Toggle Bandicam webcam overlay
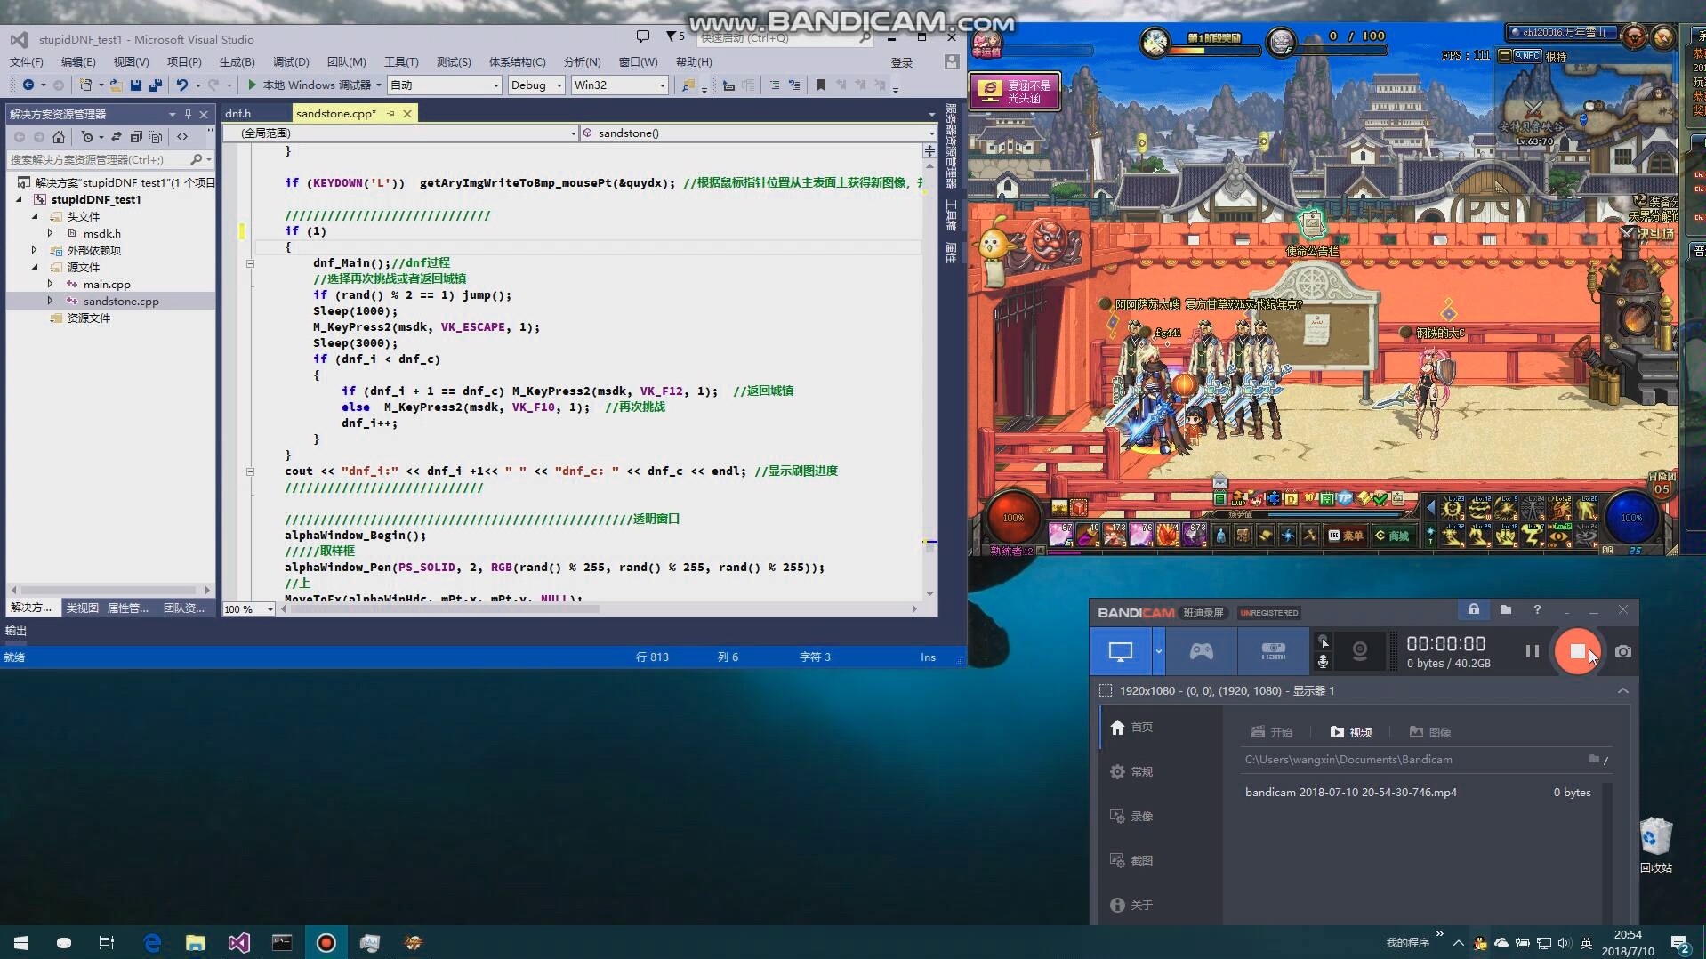 click(1359, 651)
